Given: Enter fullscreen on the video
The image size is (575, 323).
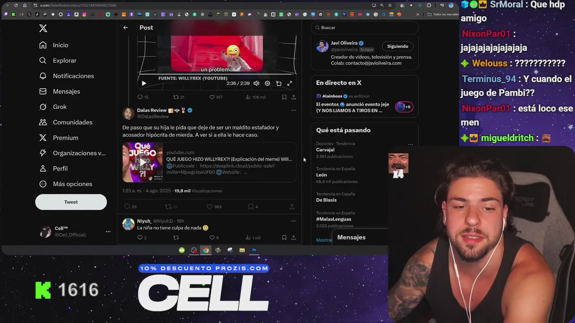Looking at the screenshot, I should pos(290,83).
